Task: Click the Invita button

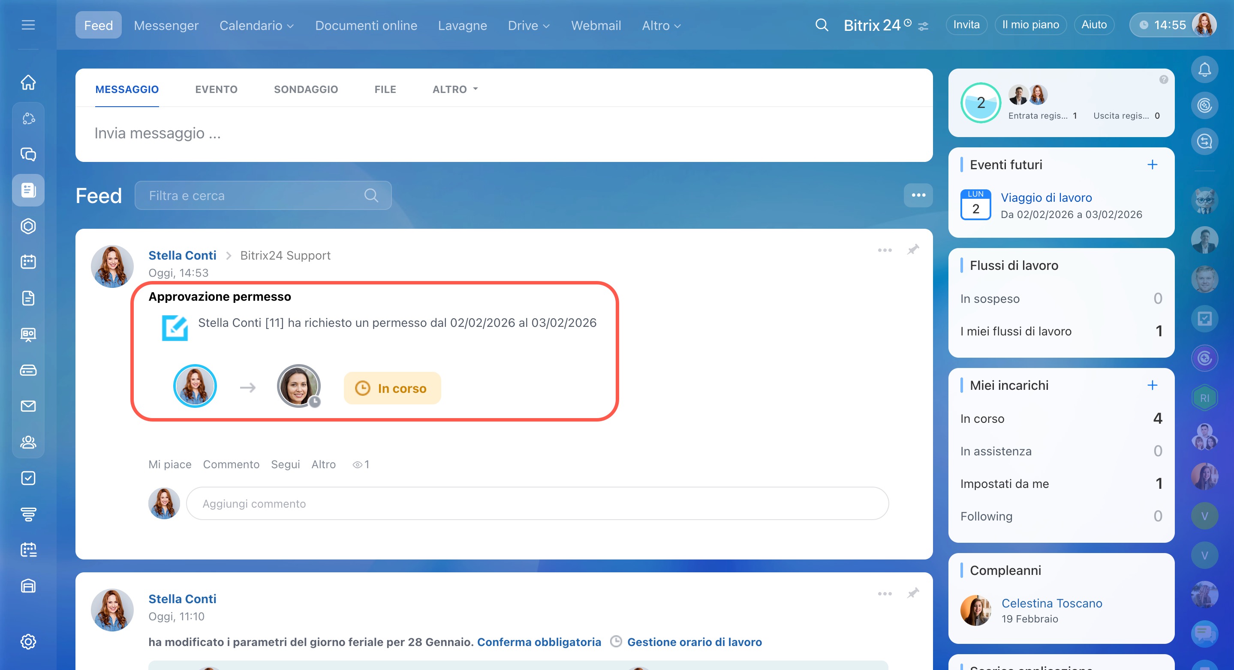Action: coord(966,25)
